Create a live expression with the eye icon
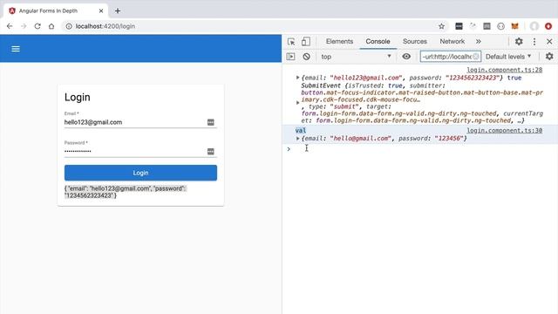The width and height of the screenshot is (558, 314). [406, 57]
